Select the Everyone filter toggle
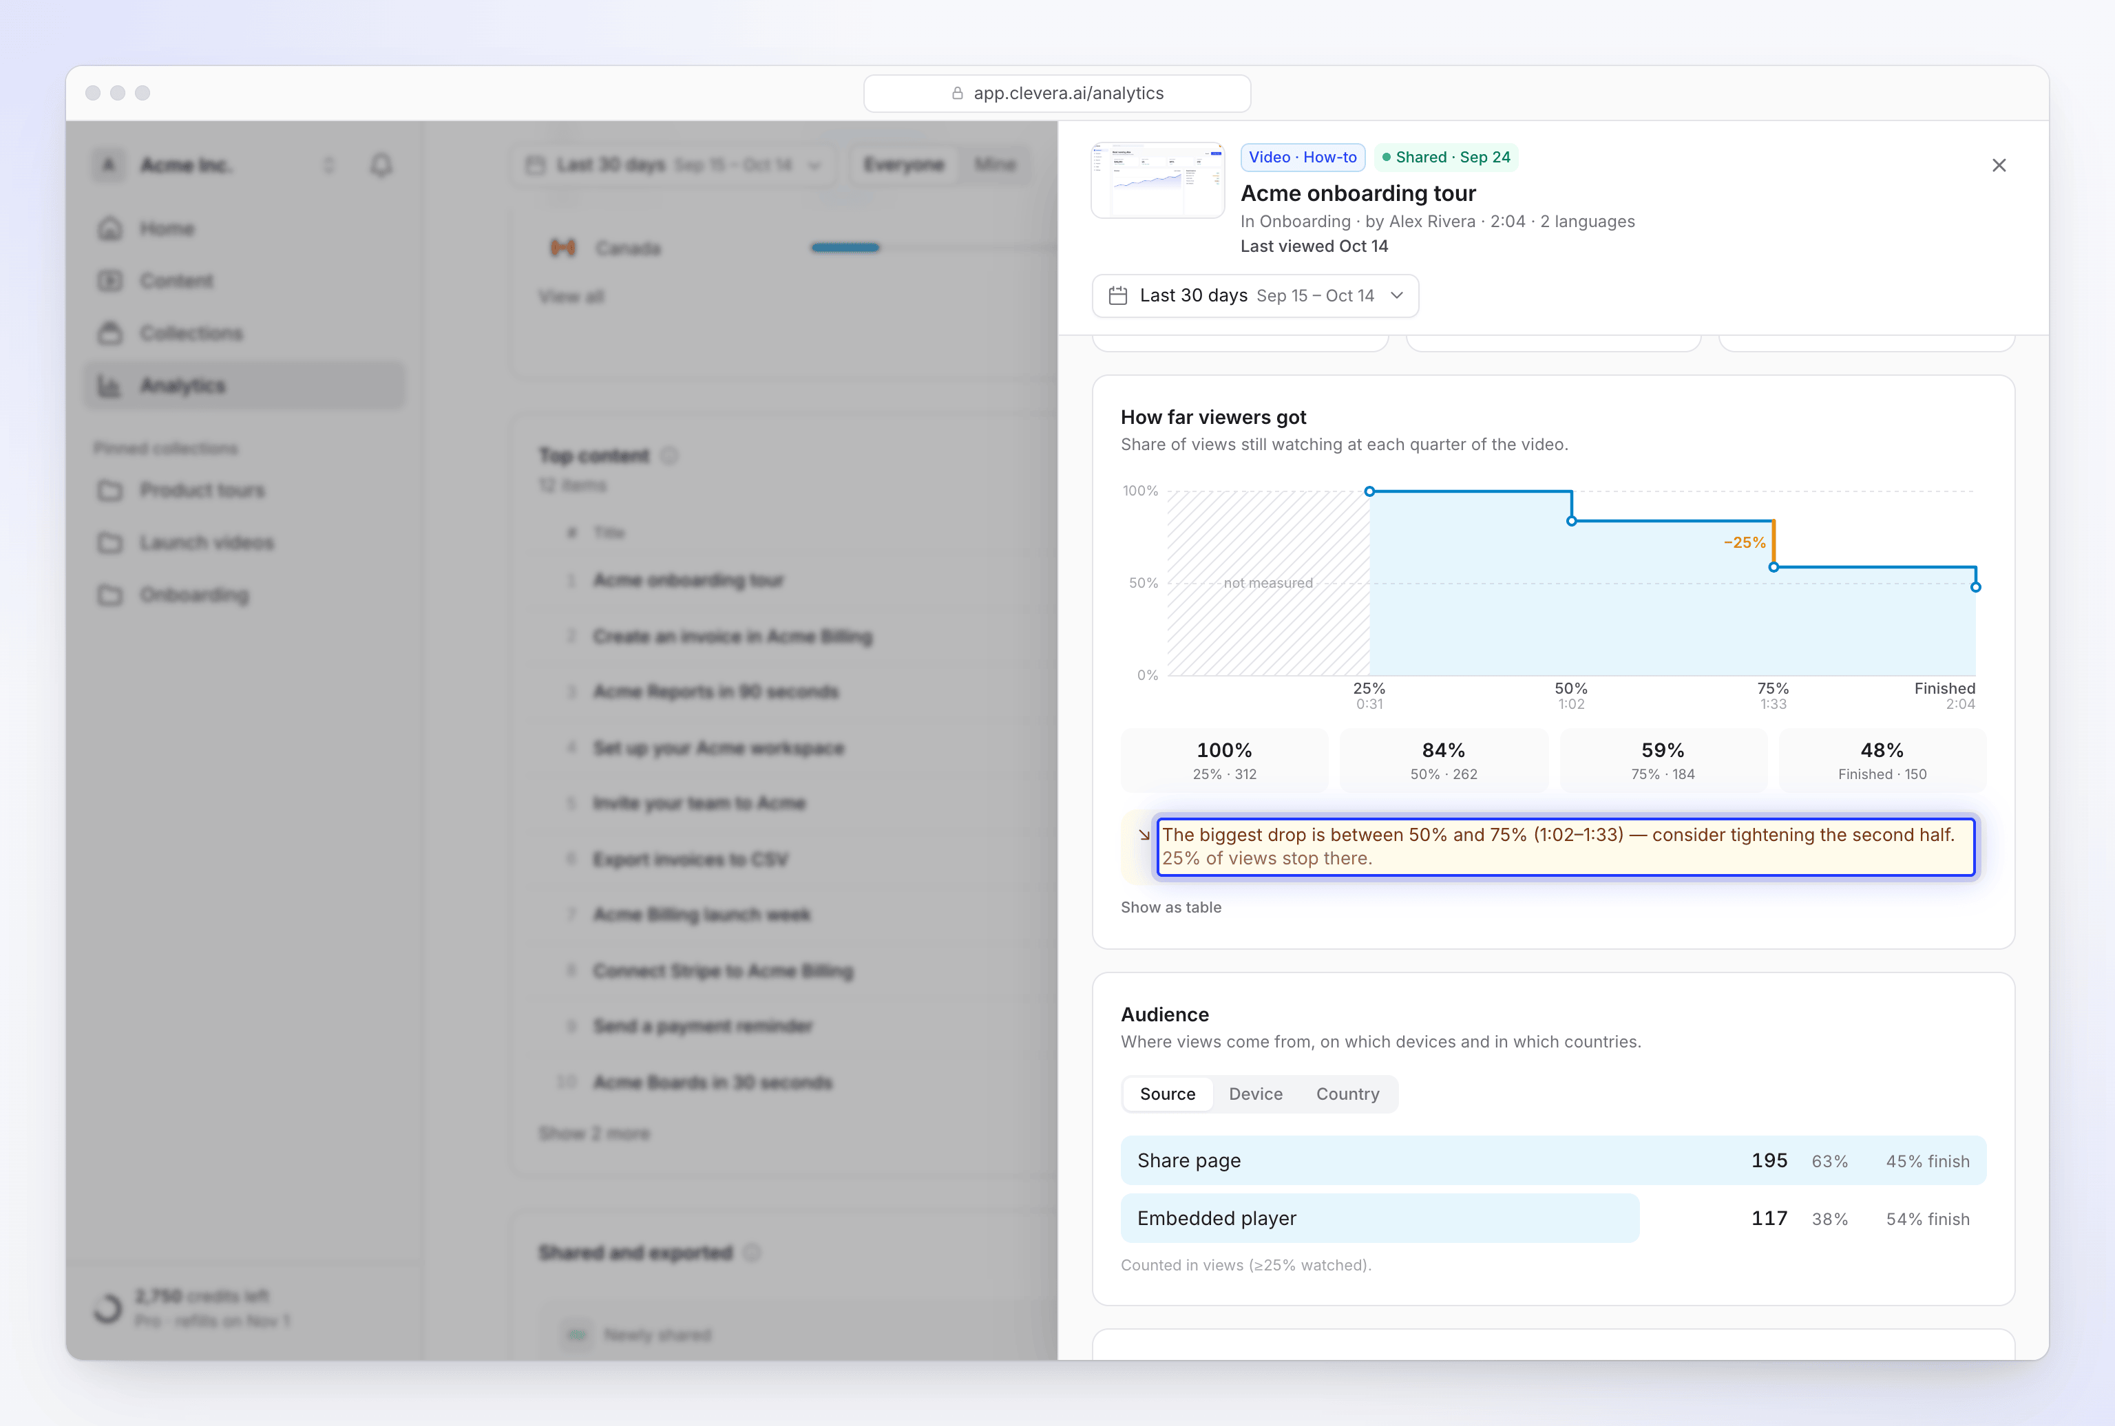2115x1426 pixels. coord(903,165)
